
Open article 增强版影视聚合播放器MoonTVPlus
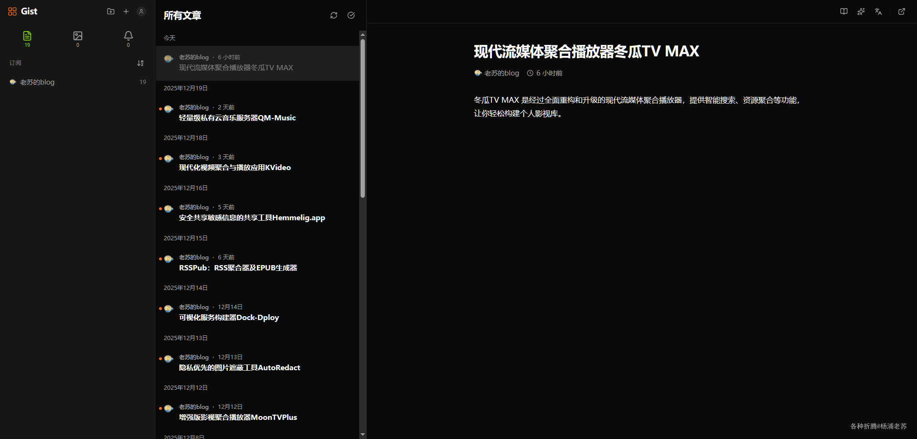(x=258, y=413)
